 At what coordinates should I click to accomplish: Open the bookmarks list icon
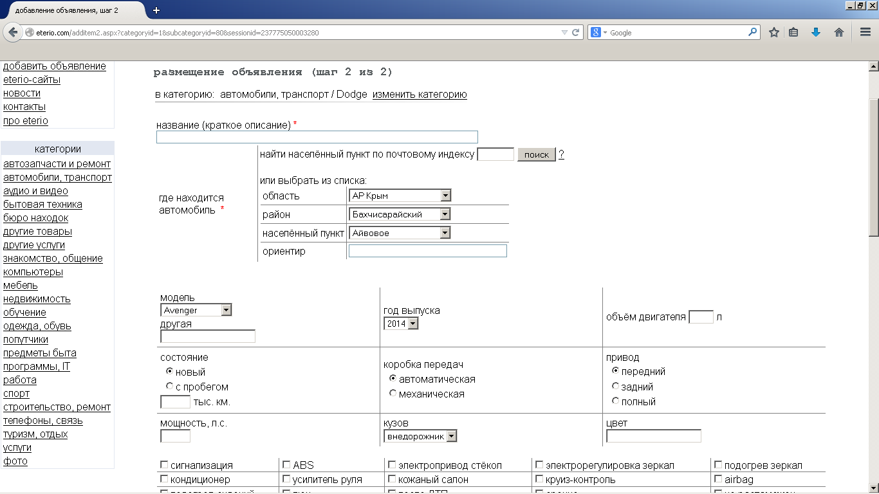pos(793,32)
